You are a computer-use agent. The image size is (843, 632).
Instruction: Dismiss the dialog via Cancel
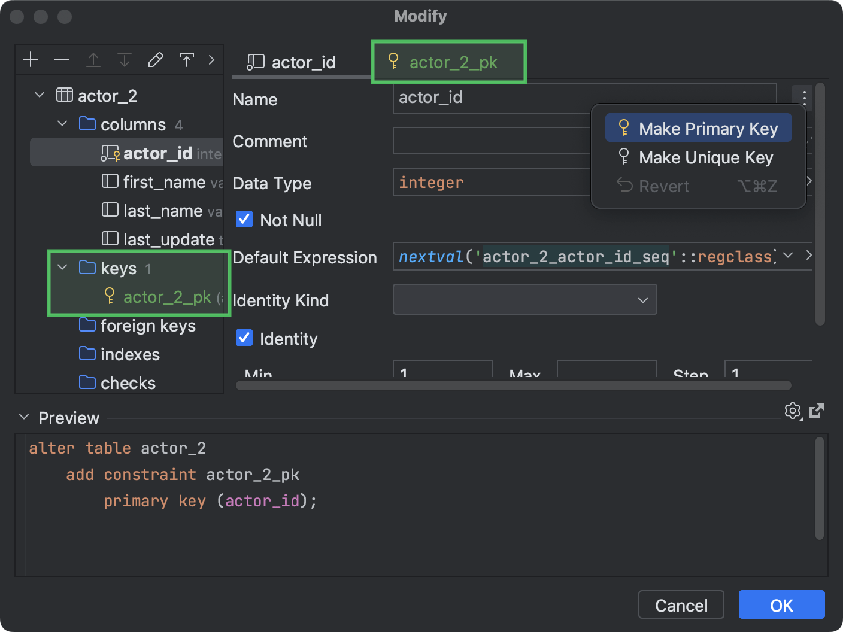point(681,604)
